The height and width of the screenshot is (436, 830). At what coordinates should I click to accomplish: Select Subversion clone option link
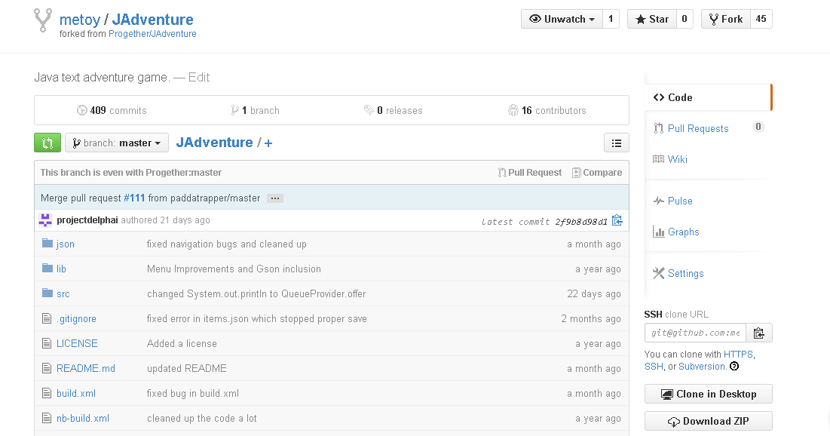click(702, 366)
